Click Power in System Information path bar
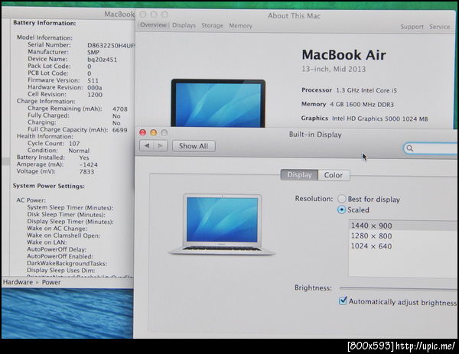459x354 pixels. pyautogui.click(x=51, y=282)
